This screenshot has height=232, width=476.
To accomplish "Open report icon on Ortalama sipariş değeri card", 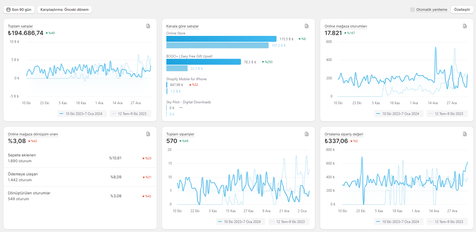I will (465, 134).
